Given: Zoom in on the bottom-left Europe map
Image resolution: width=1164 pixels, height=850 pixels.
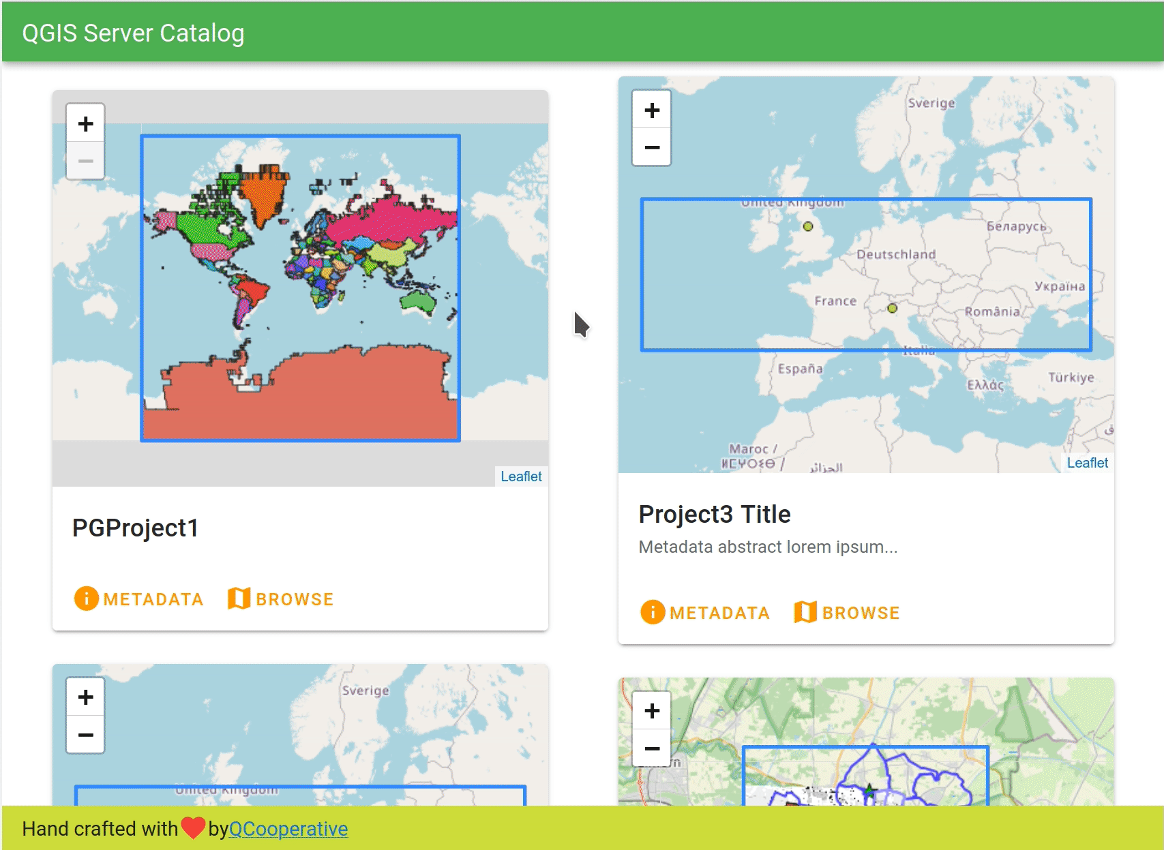Looking at the screenshot, I should (85, 697).
